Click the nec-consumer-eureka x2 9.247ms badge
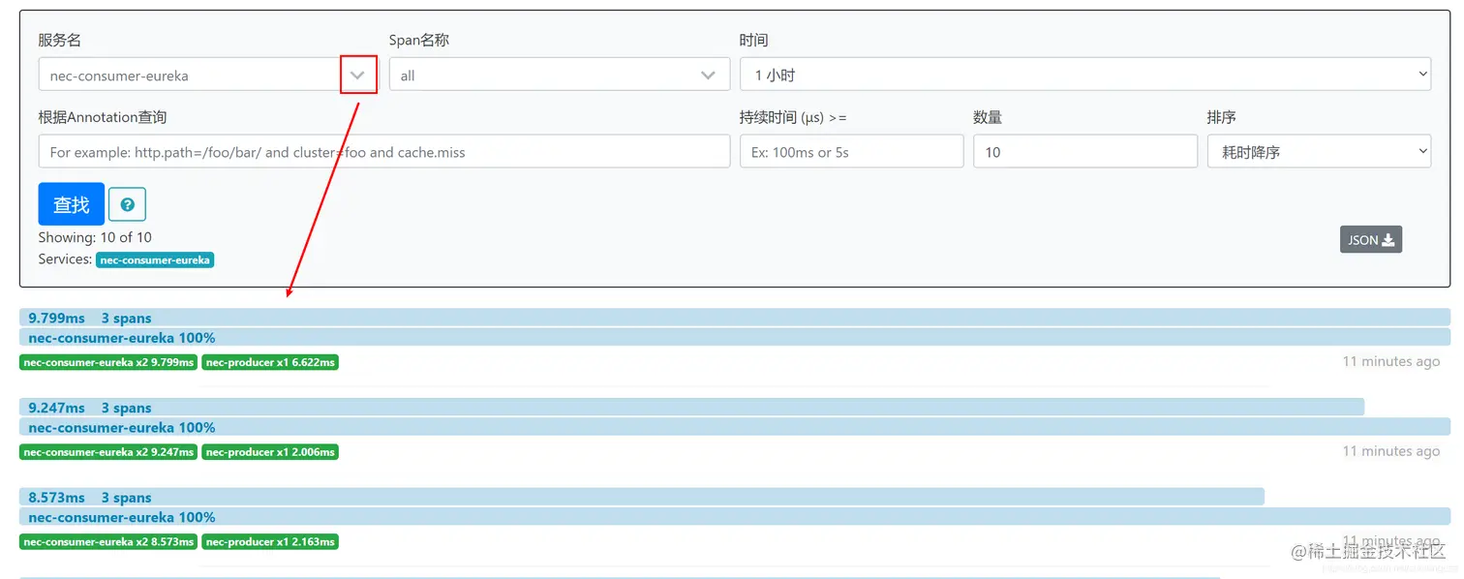This screenshot has width=1464, height=579. pyautogui.click(x=108, y=451)
